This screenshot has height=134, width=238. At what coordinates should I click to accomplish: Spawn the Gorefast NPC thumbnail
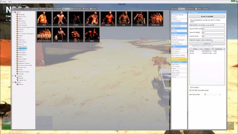pos(108,19)
